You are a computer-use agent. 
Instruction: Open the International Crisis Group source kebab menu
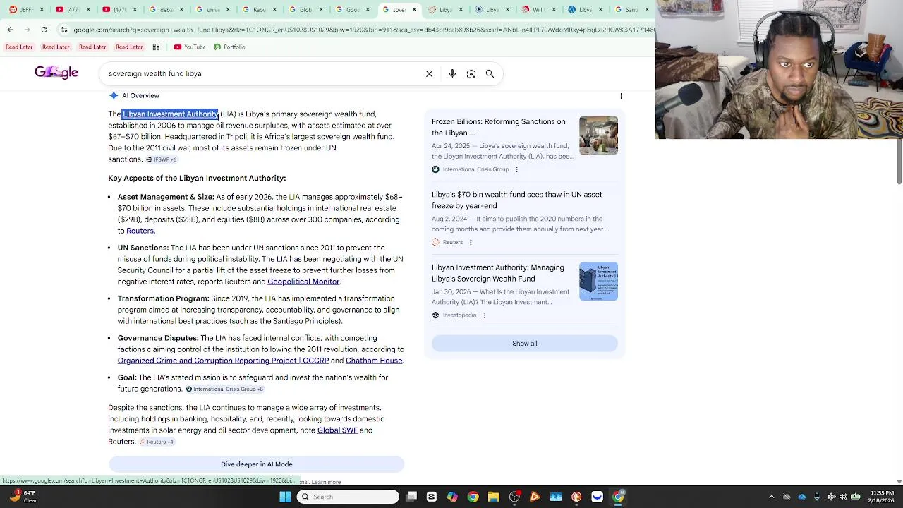click(516, 169)
